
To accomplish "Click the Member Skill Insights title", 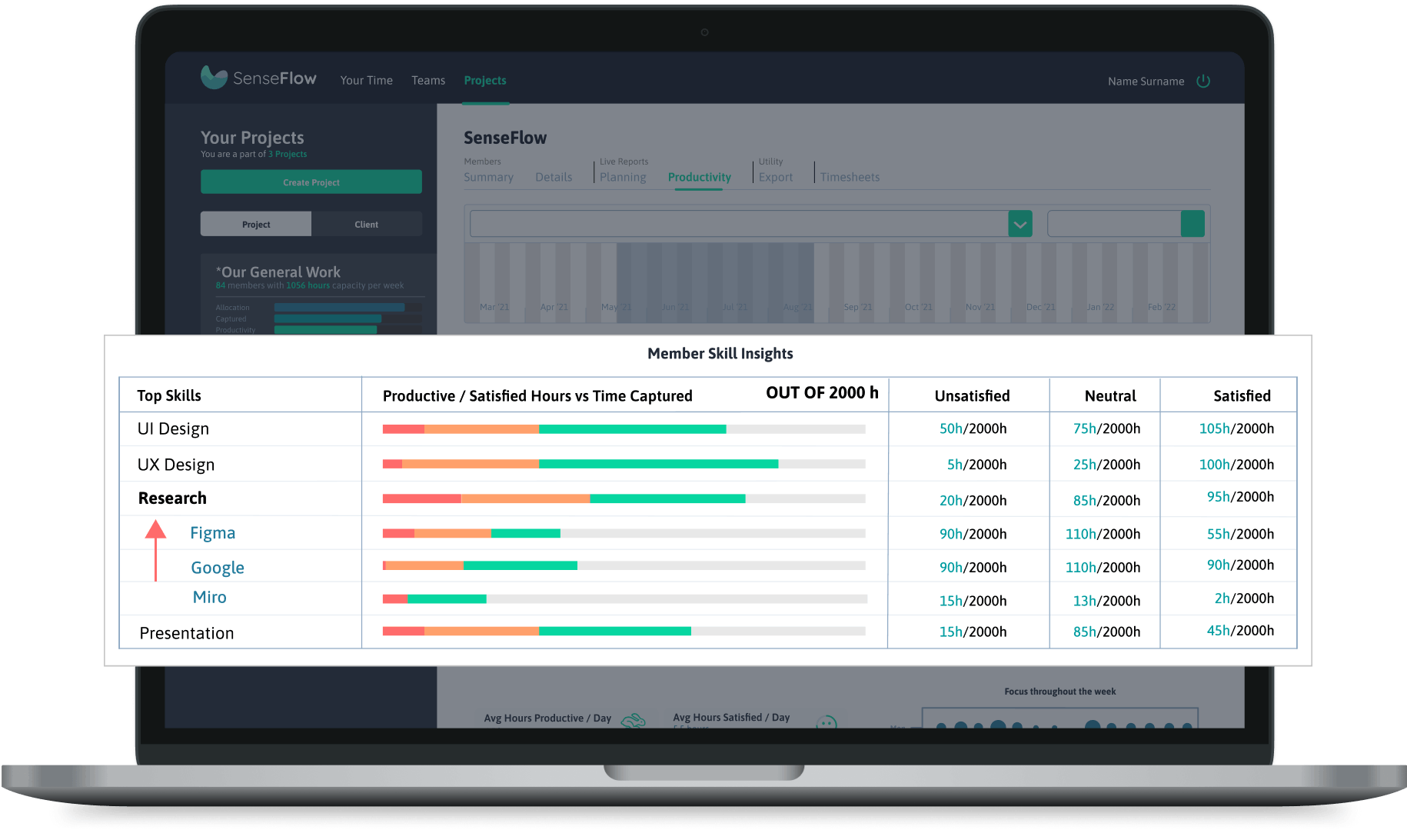I will click(720, 354).
